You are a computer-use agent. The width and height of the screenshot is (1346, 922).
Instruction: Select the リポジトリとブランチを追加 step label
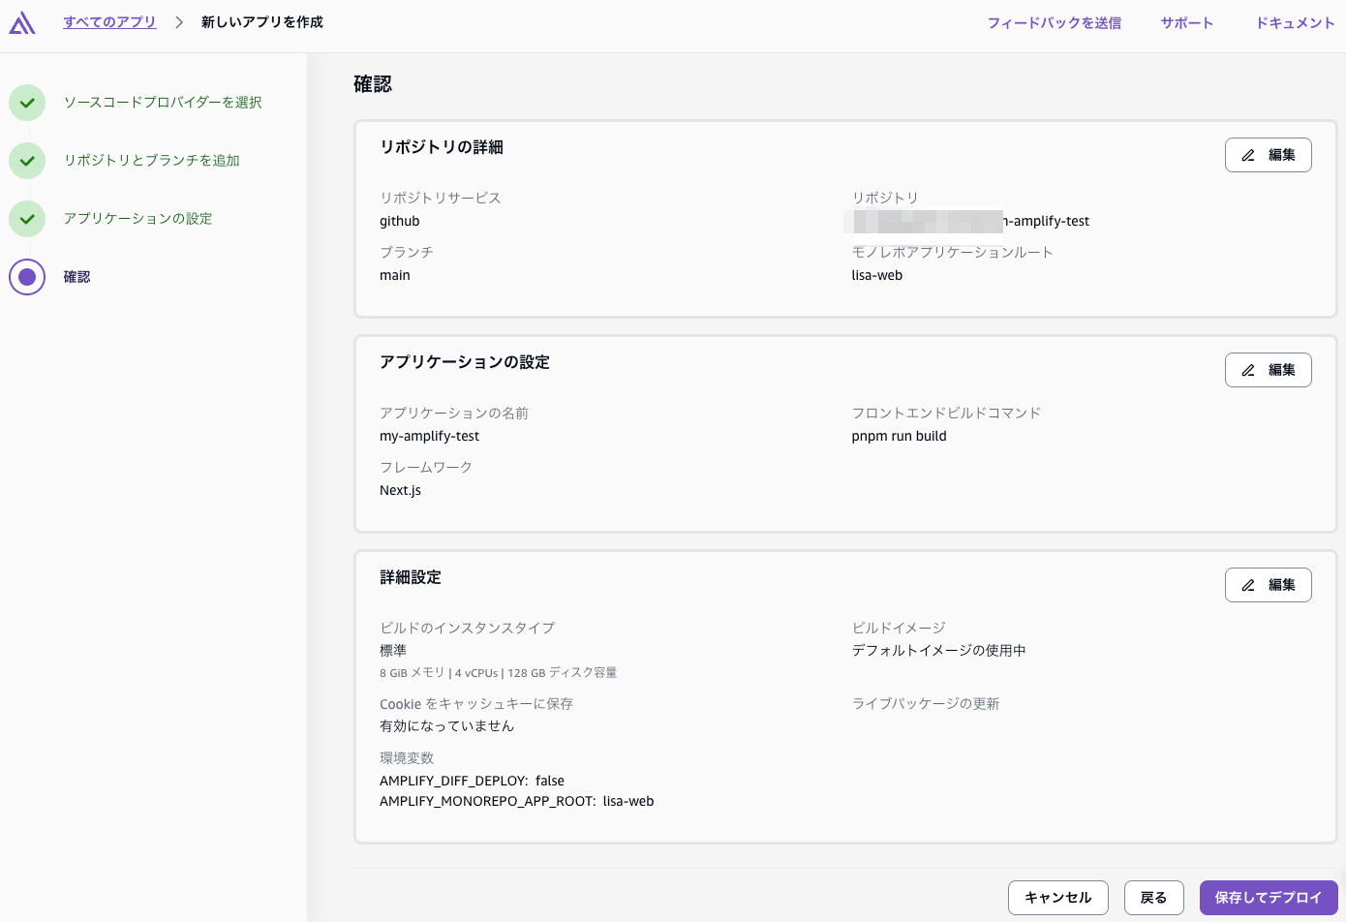click(x=153, y=160)
